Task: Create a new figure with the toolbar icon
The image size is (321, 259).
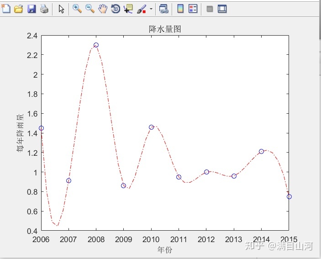Action: (6, 9)
